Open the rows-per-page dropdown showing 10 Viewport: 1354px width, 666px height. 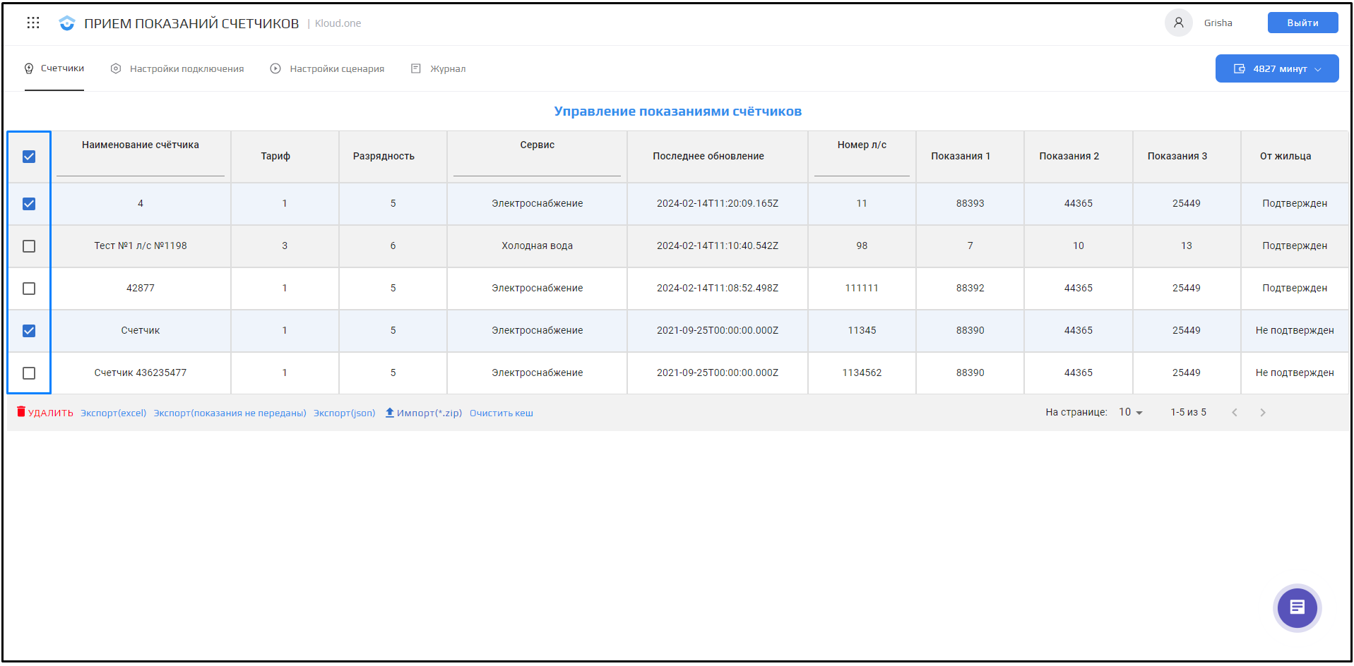point(1131,413)
